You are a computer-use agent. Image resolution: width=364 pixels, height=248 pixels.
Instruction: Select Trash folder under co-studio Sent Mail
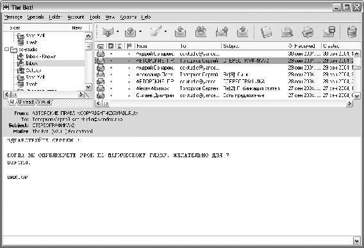[31, 84]
